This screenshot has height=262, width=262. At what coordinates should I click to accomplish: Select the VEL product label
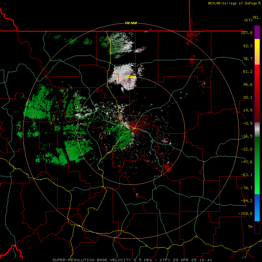click(256, 17)
